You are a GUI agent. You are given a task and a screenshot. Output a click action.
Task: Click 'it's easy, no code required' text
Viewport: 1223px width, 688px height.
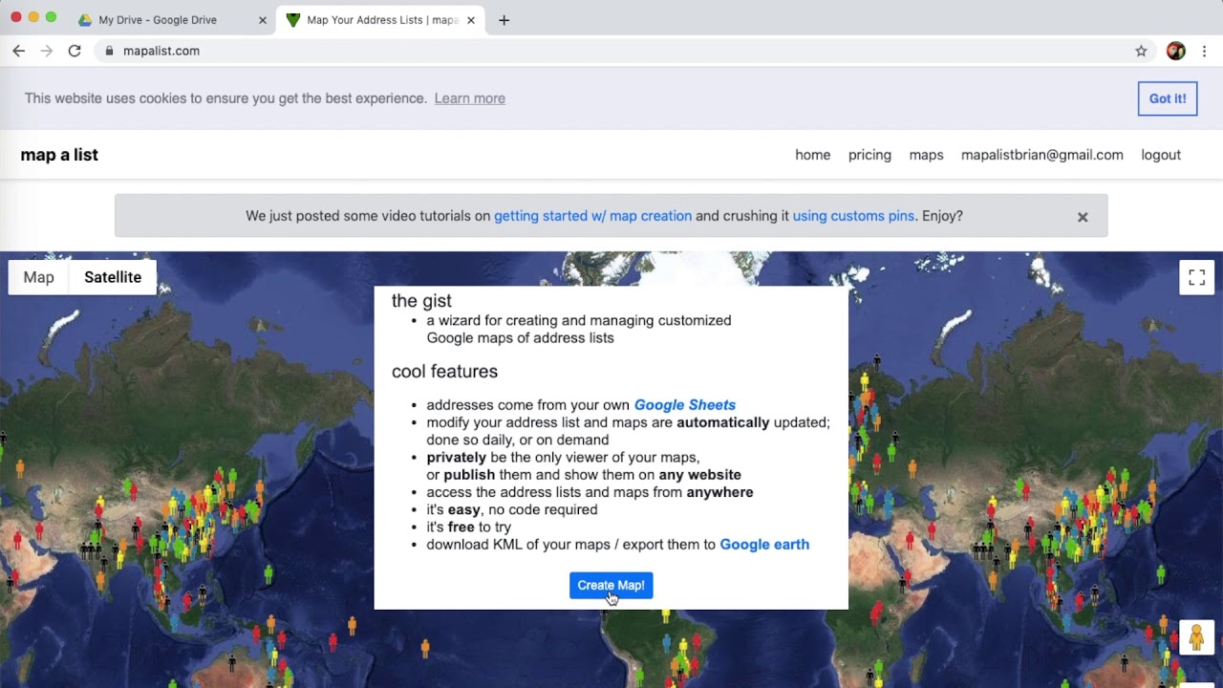[511, 509]
